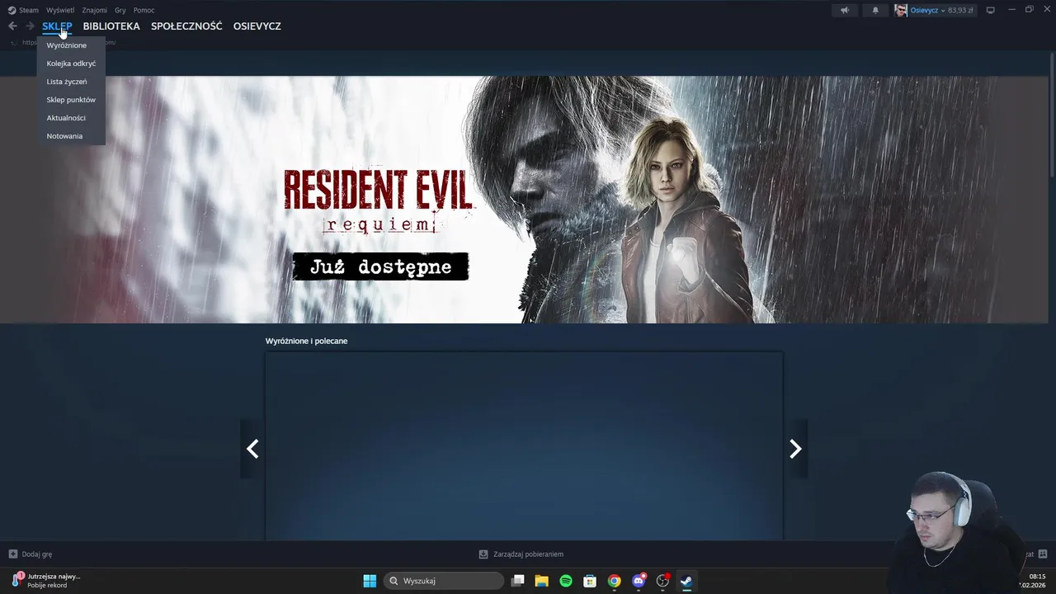Open Microsoft Store from the taskbar
1056x594 pixels.
590,581
